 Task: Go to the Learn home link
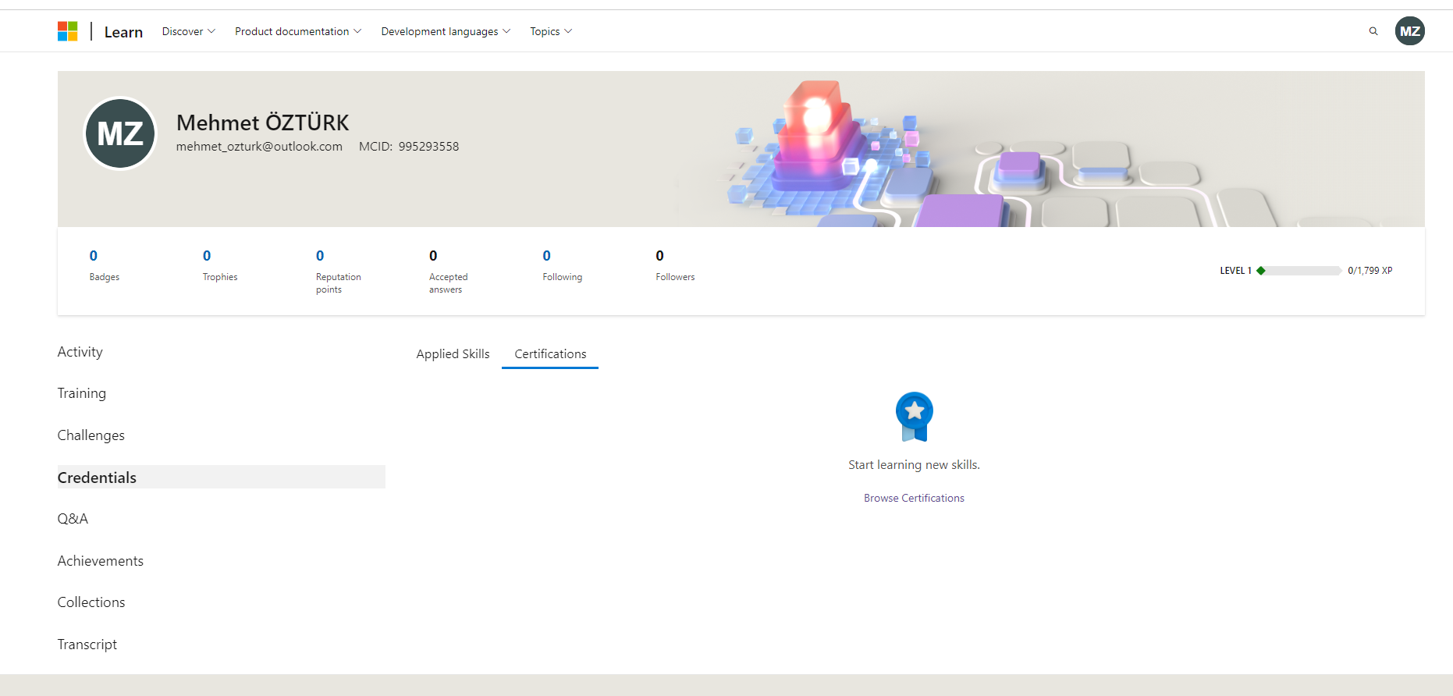point(123,32)
